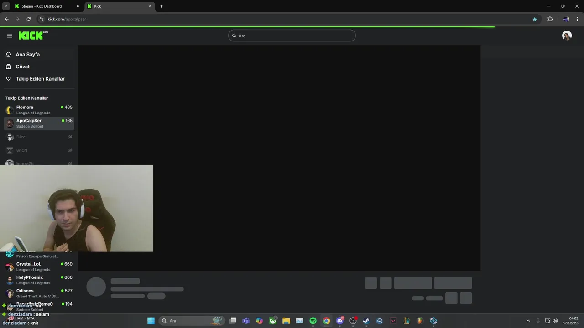Click Crystal_LoL's avatar picture

[x=10, y=267]
